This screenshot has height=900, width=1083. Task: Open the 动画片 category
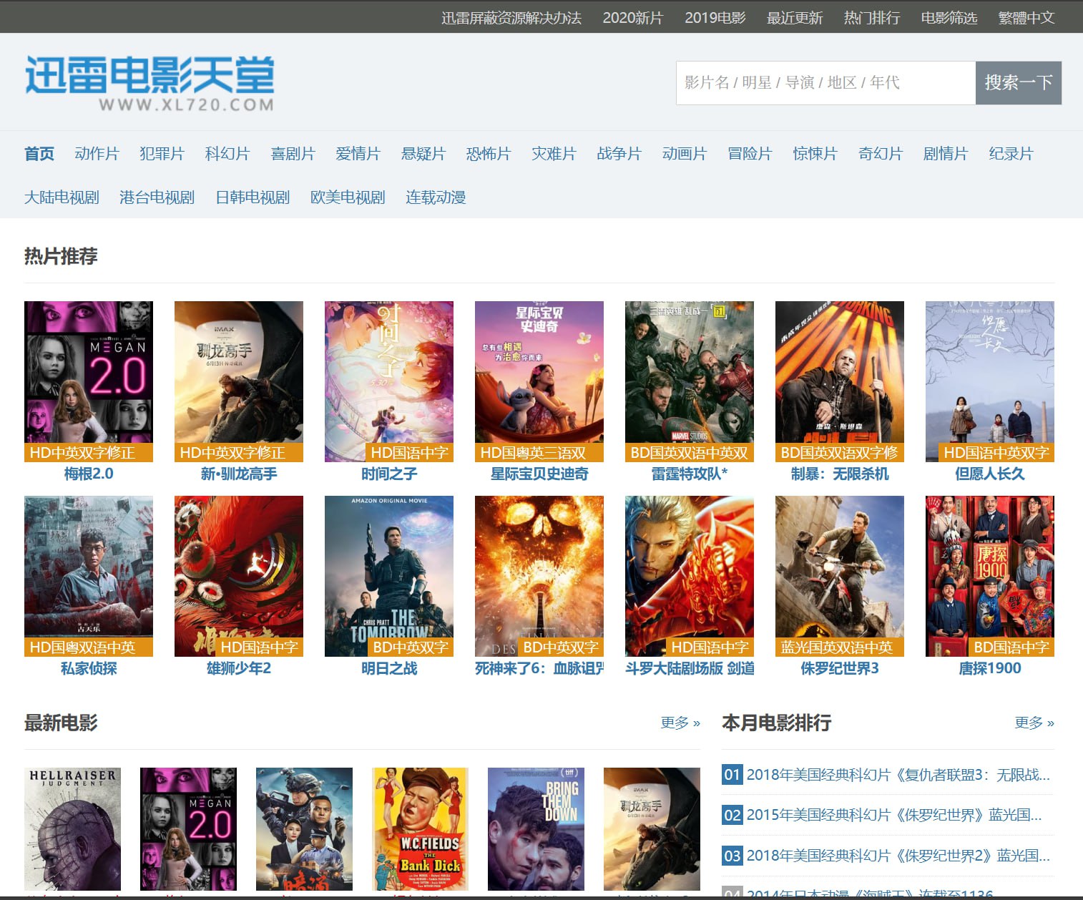tap(685, 154)
